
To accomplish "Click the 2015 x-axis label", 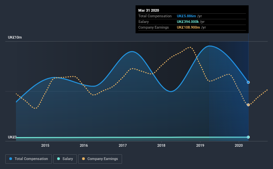I will tap(45, 145).
